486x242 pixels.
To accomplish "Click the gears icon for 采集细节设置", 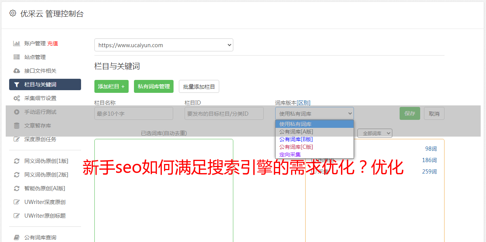I will (17, 98).
